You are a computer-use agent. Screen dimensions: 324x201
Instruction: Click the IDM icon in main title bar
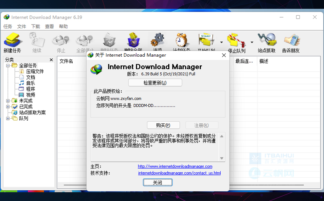(x=7, y=17)
